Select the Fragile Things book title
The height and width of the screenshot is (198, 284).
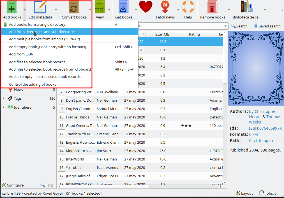click(x=78, y=117)
